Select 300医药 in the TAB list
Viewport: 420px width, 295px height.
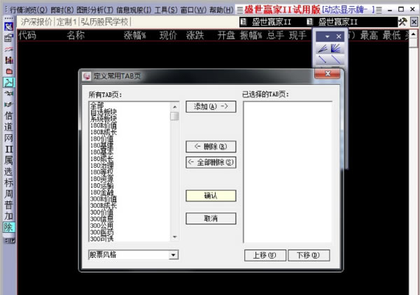101,232
